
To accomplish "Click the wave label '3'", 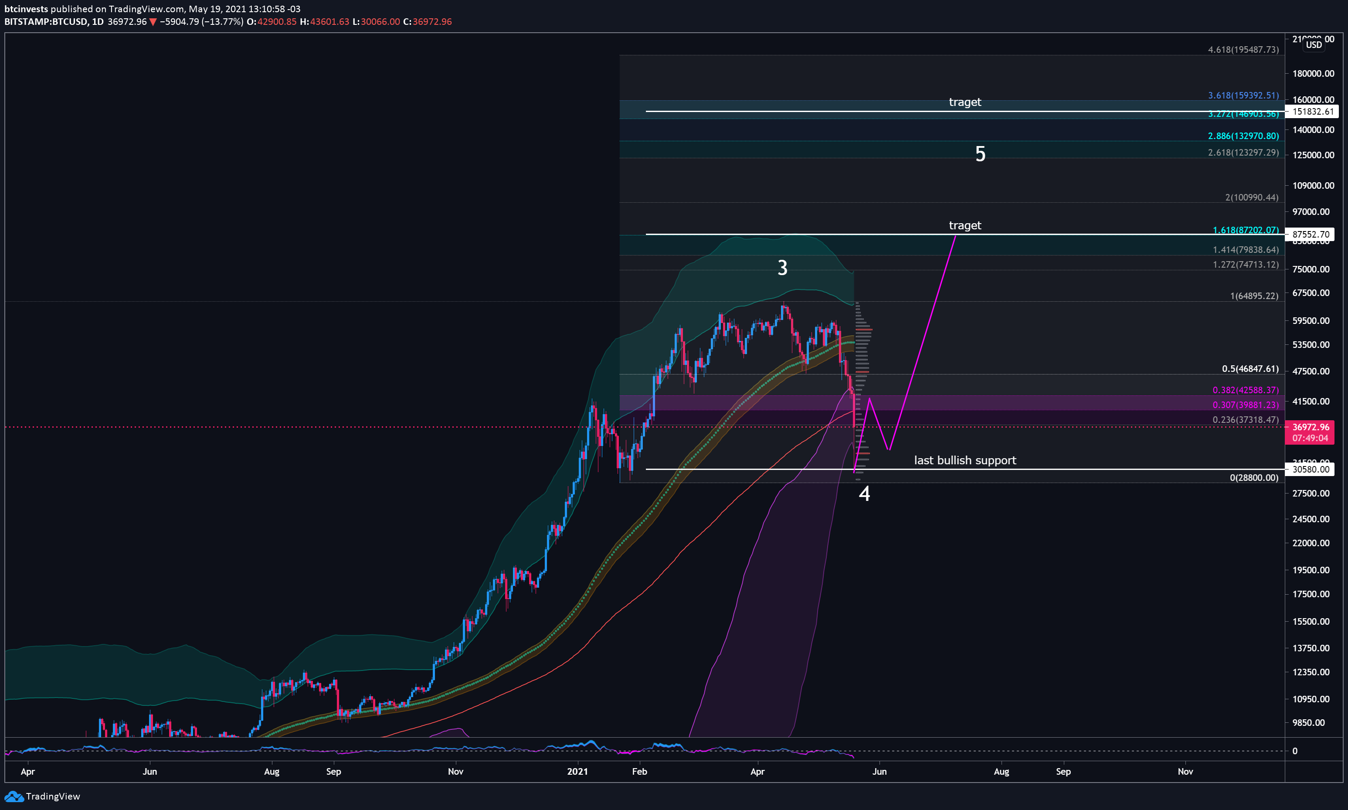I will (x=782, y=267).
